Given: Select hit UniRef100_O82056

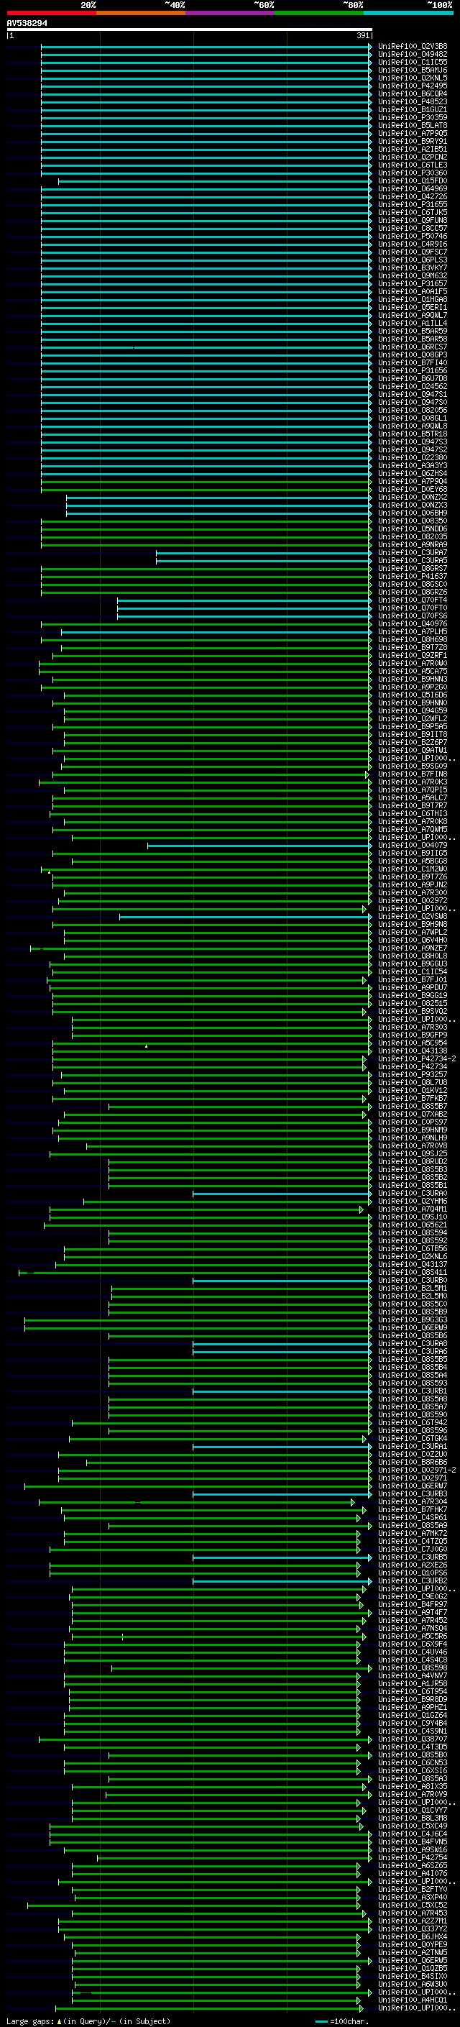Looking at the screenshot, I should [x=413, y=410].
